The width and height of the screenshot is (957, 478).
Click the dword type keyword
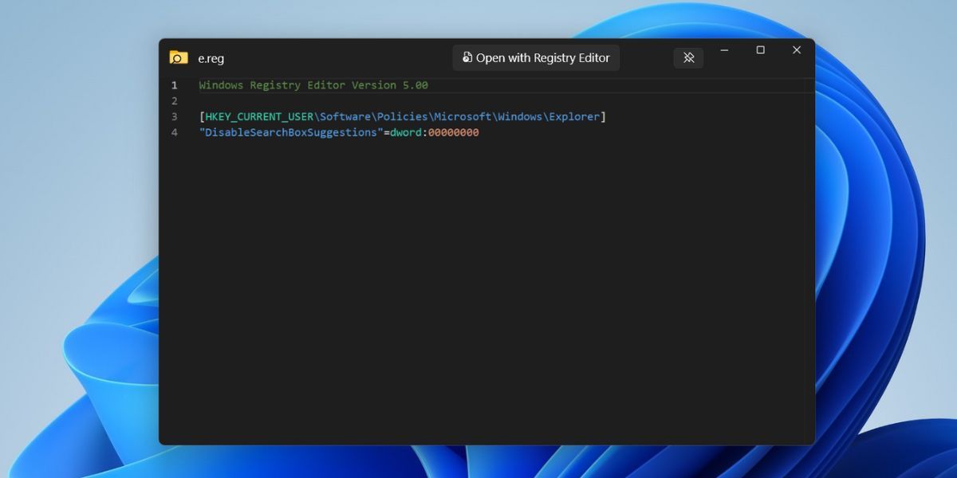click(x=405, y=133)
